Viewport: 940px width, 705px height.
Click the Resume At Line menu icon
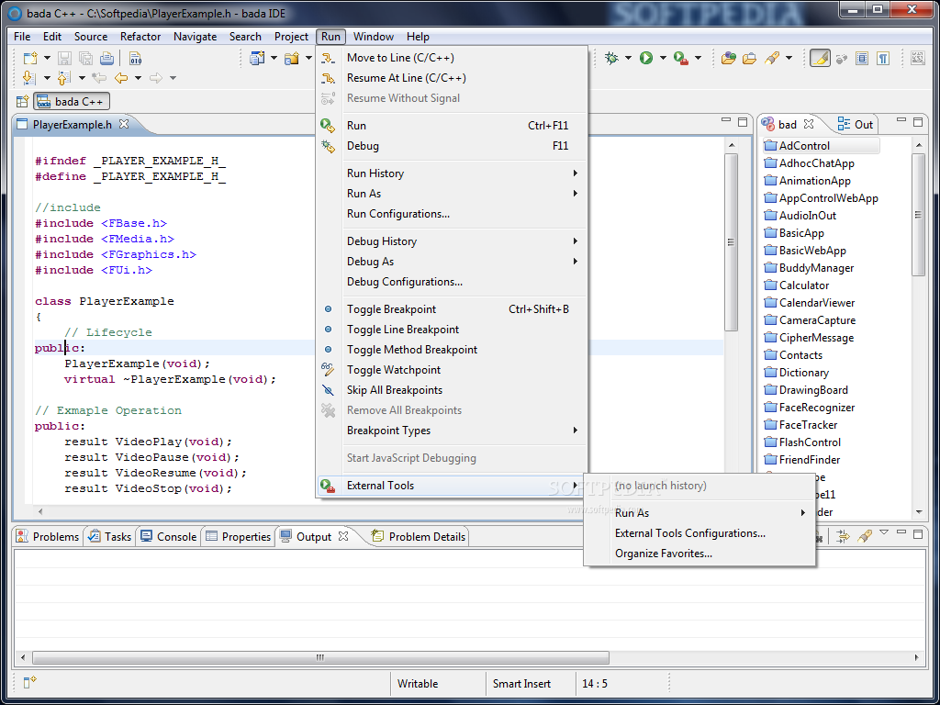coord(328,78)
